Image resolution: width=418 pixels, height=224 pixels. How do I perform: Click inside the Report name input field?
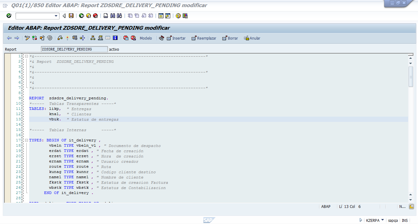click(74, 49)
